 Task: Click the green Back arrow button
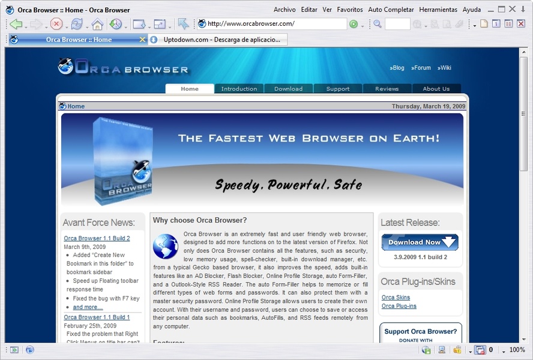pyautogui.click(x=16, y=24)
